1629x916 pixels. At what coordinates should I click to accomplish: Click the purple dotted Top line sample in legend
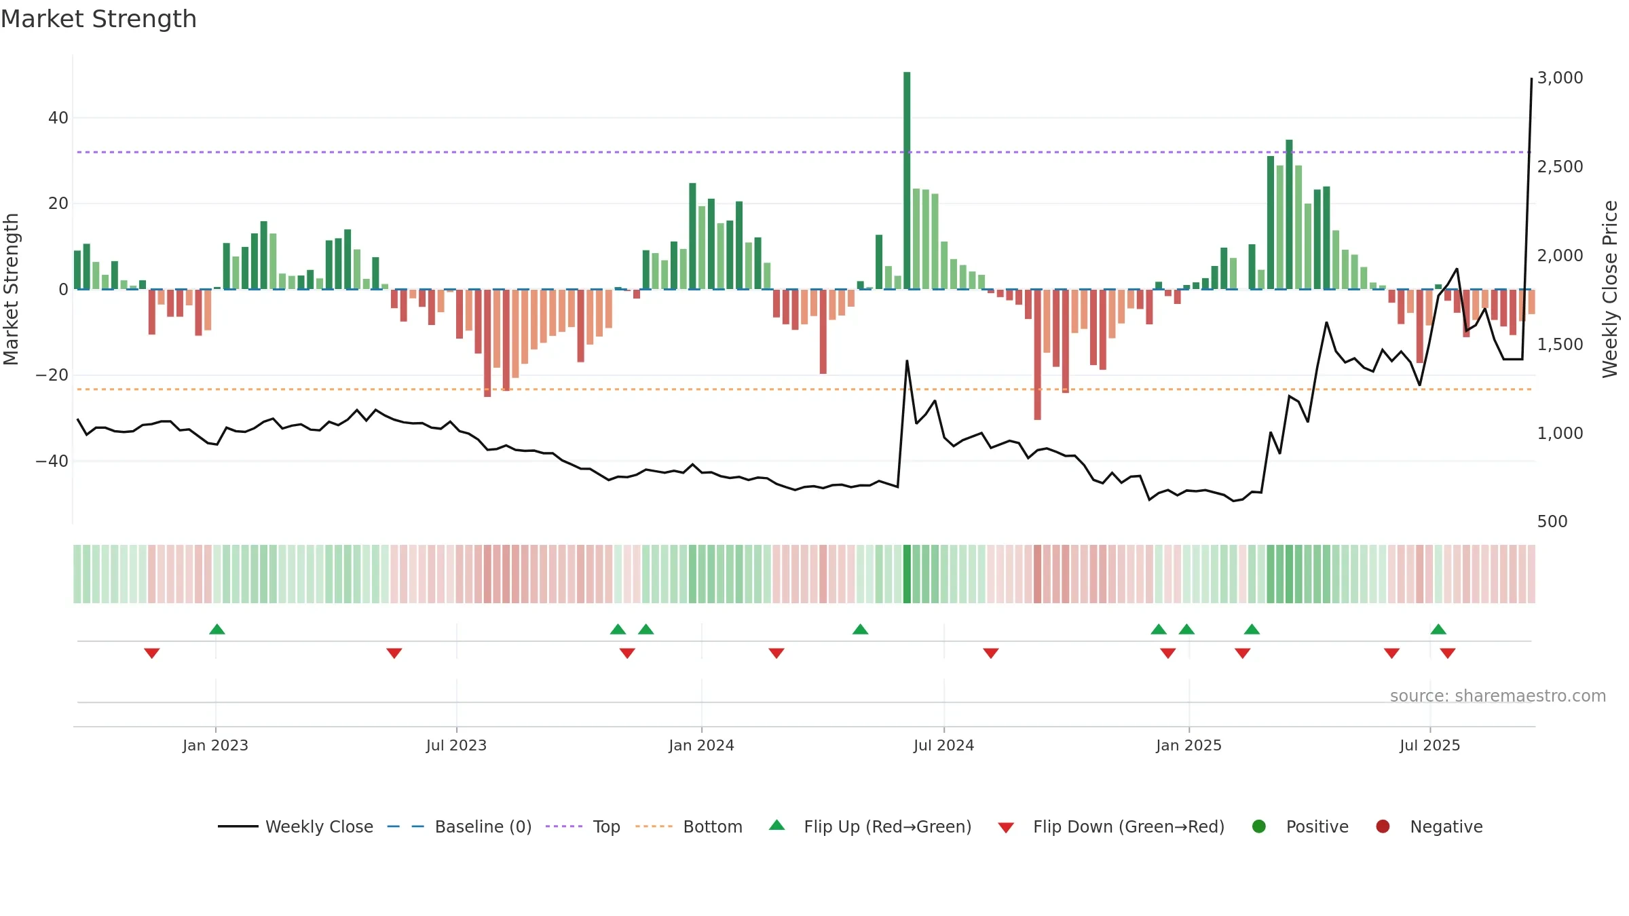coord(564,826)
